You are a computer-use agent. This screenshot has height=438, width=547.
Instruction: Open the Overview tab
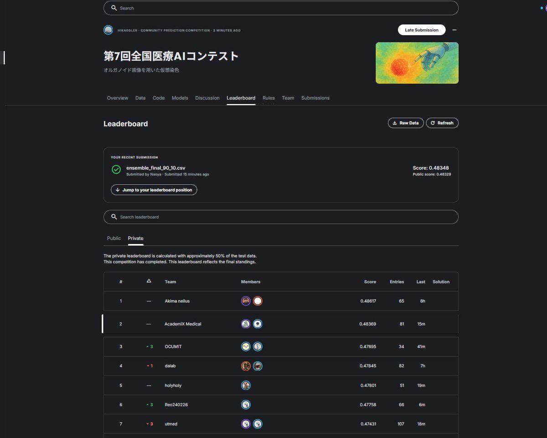click(118, 98)
